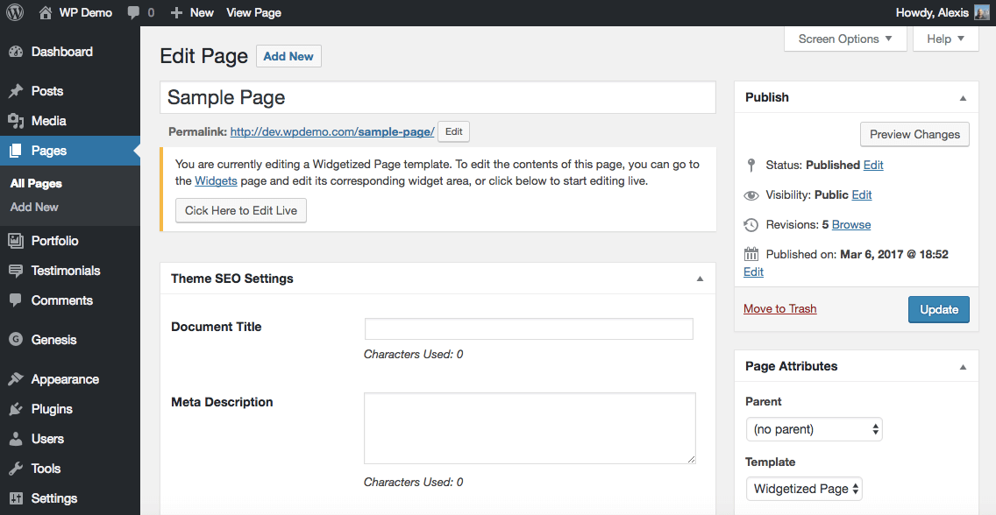Click the Move to Trash link
The width and height of the screenshot is (996, 515).
point(779,308)
